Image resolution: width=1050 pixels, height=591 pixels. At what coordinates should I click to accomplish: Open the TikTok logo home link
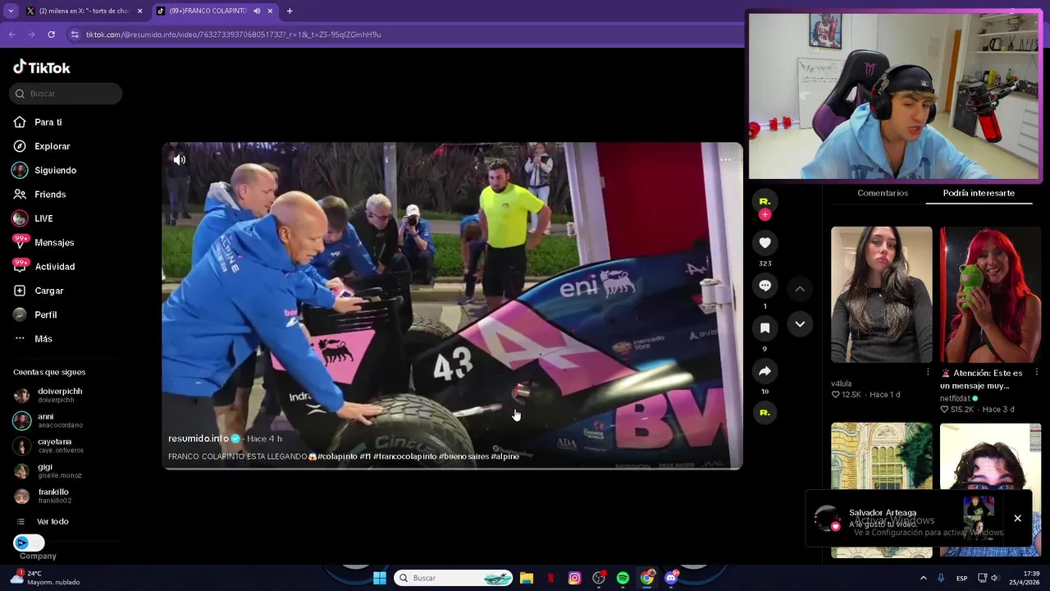(x=42, y=67)
